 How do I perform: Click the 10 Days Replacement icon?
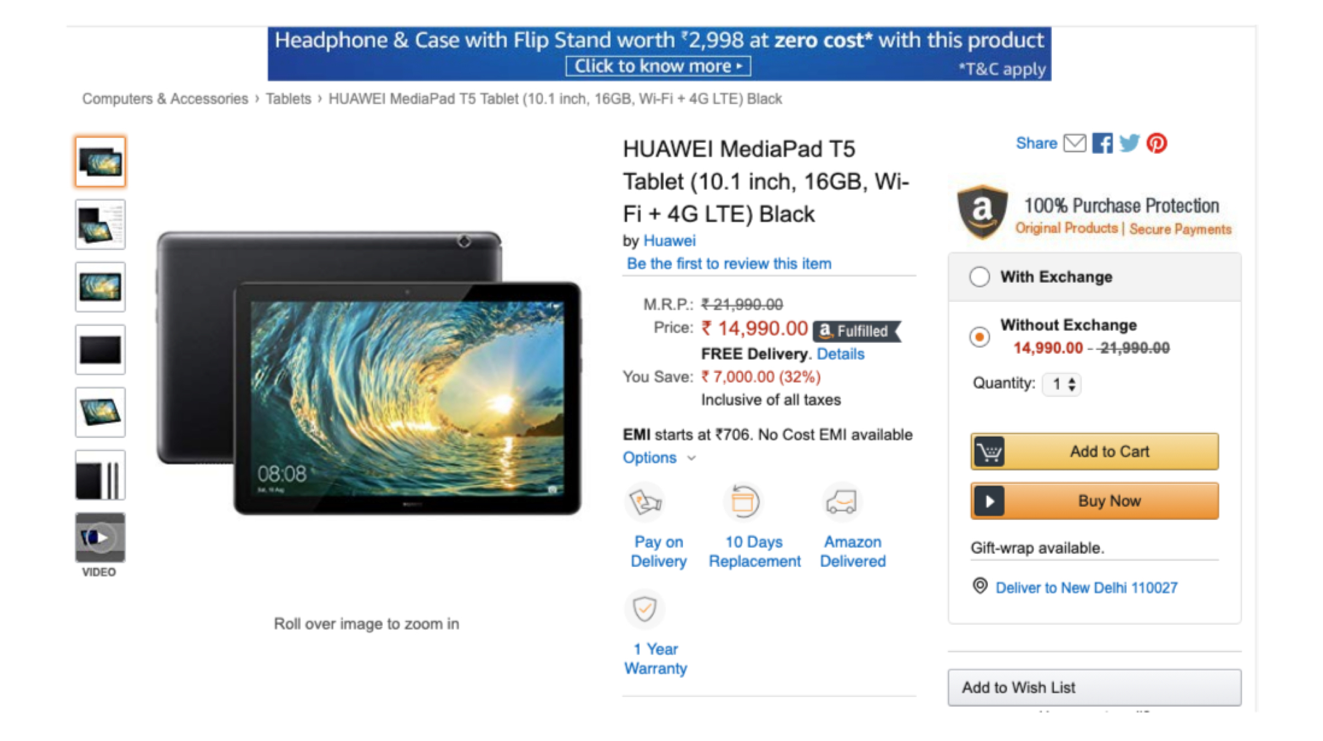[x=742, y=502]
